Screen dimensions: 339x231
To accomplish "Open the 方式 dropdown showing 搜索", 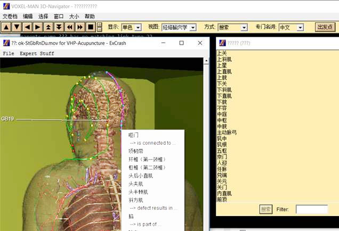I will [232, 28].
